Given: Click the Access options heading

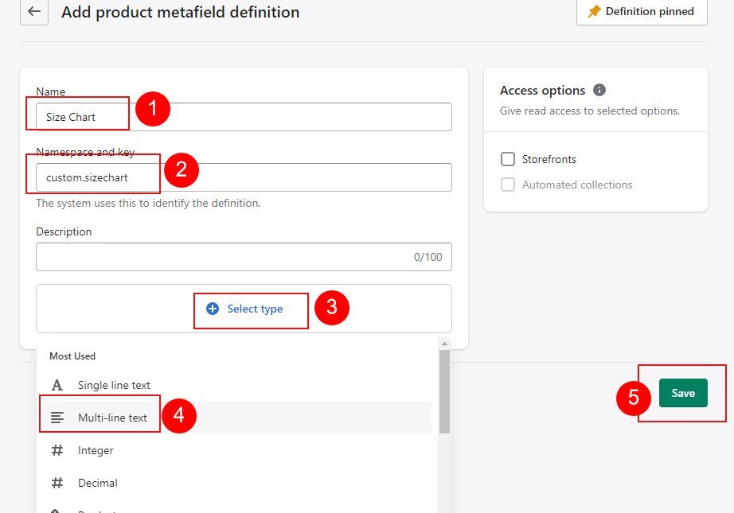Looking at the screenshot, I should click(543, 90).
